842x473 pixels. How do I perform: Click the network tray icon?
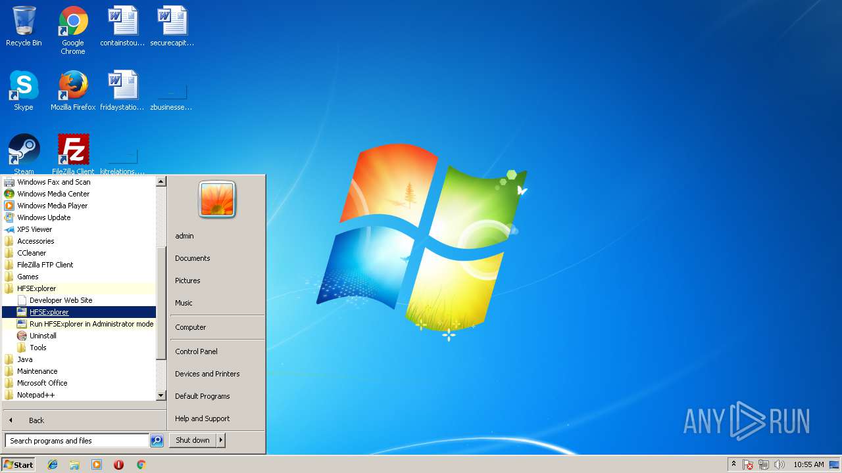pos(764,464)
